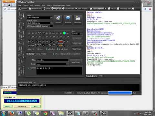Expand the Detect Type dropdown
Screen dimensions: 155x116
tap(51, 23)
